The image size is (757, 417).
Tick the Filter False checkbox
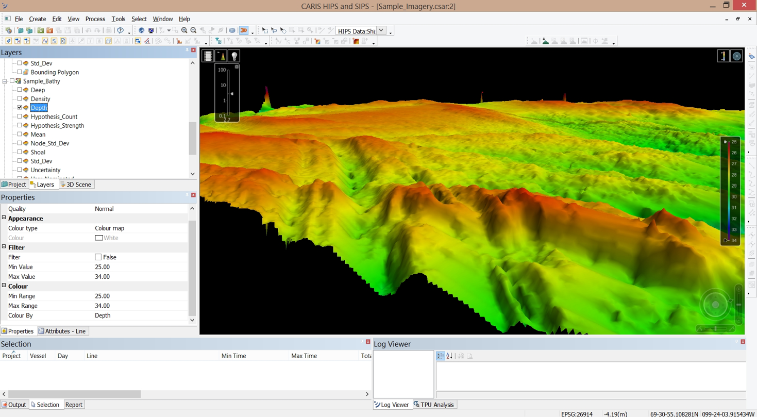point(98,257)
